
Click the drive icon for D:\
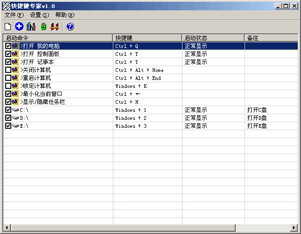[16, 118]
